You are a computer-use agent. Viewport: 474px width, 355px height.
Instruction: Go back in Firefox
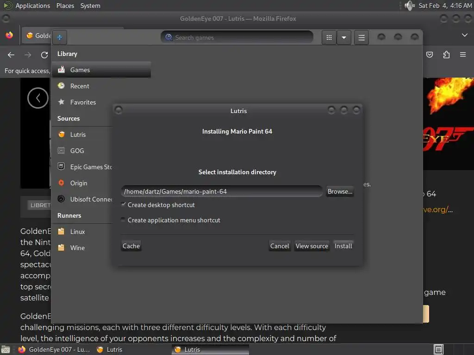tap(11, 55)
